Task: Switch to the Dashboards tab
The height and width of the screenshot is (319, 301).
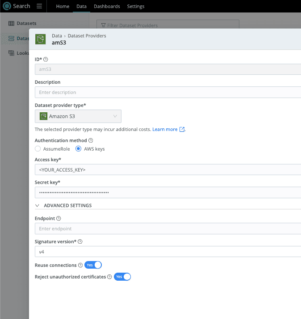Action: coord(107,7)
